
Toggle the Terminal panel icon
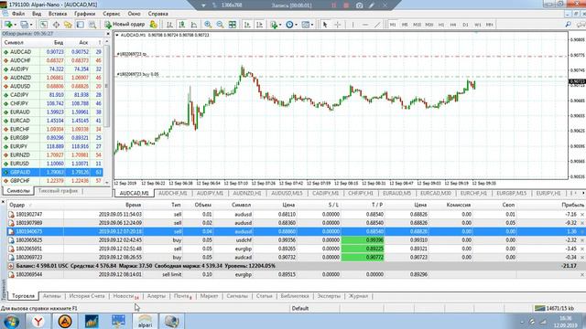[80, 25]
